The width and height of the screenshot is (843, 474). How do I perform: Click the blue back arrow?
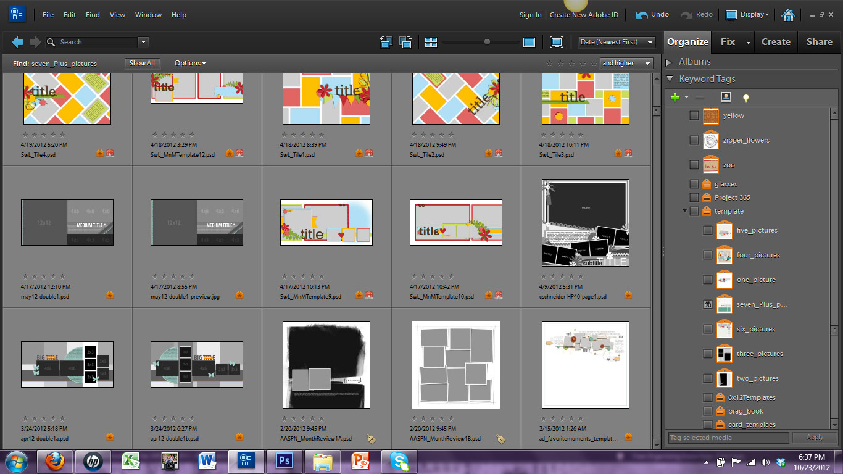click(17, 42)
